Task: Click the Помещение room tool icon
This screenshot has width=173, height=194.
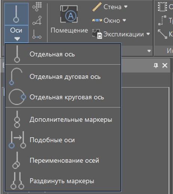Action: pyautogui.click(x=69, y=14)
